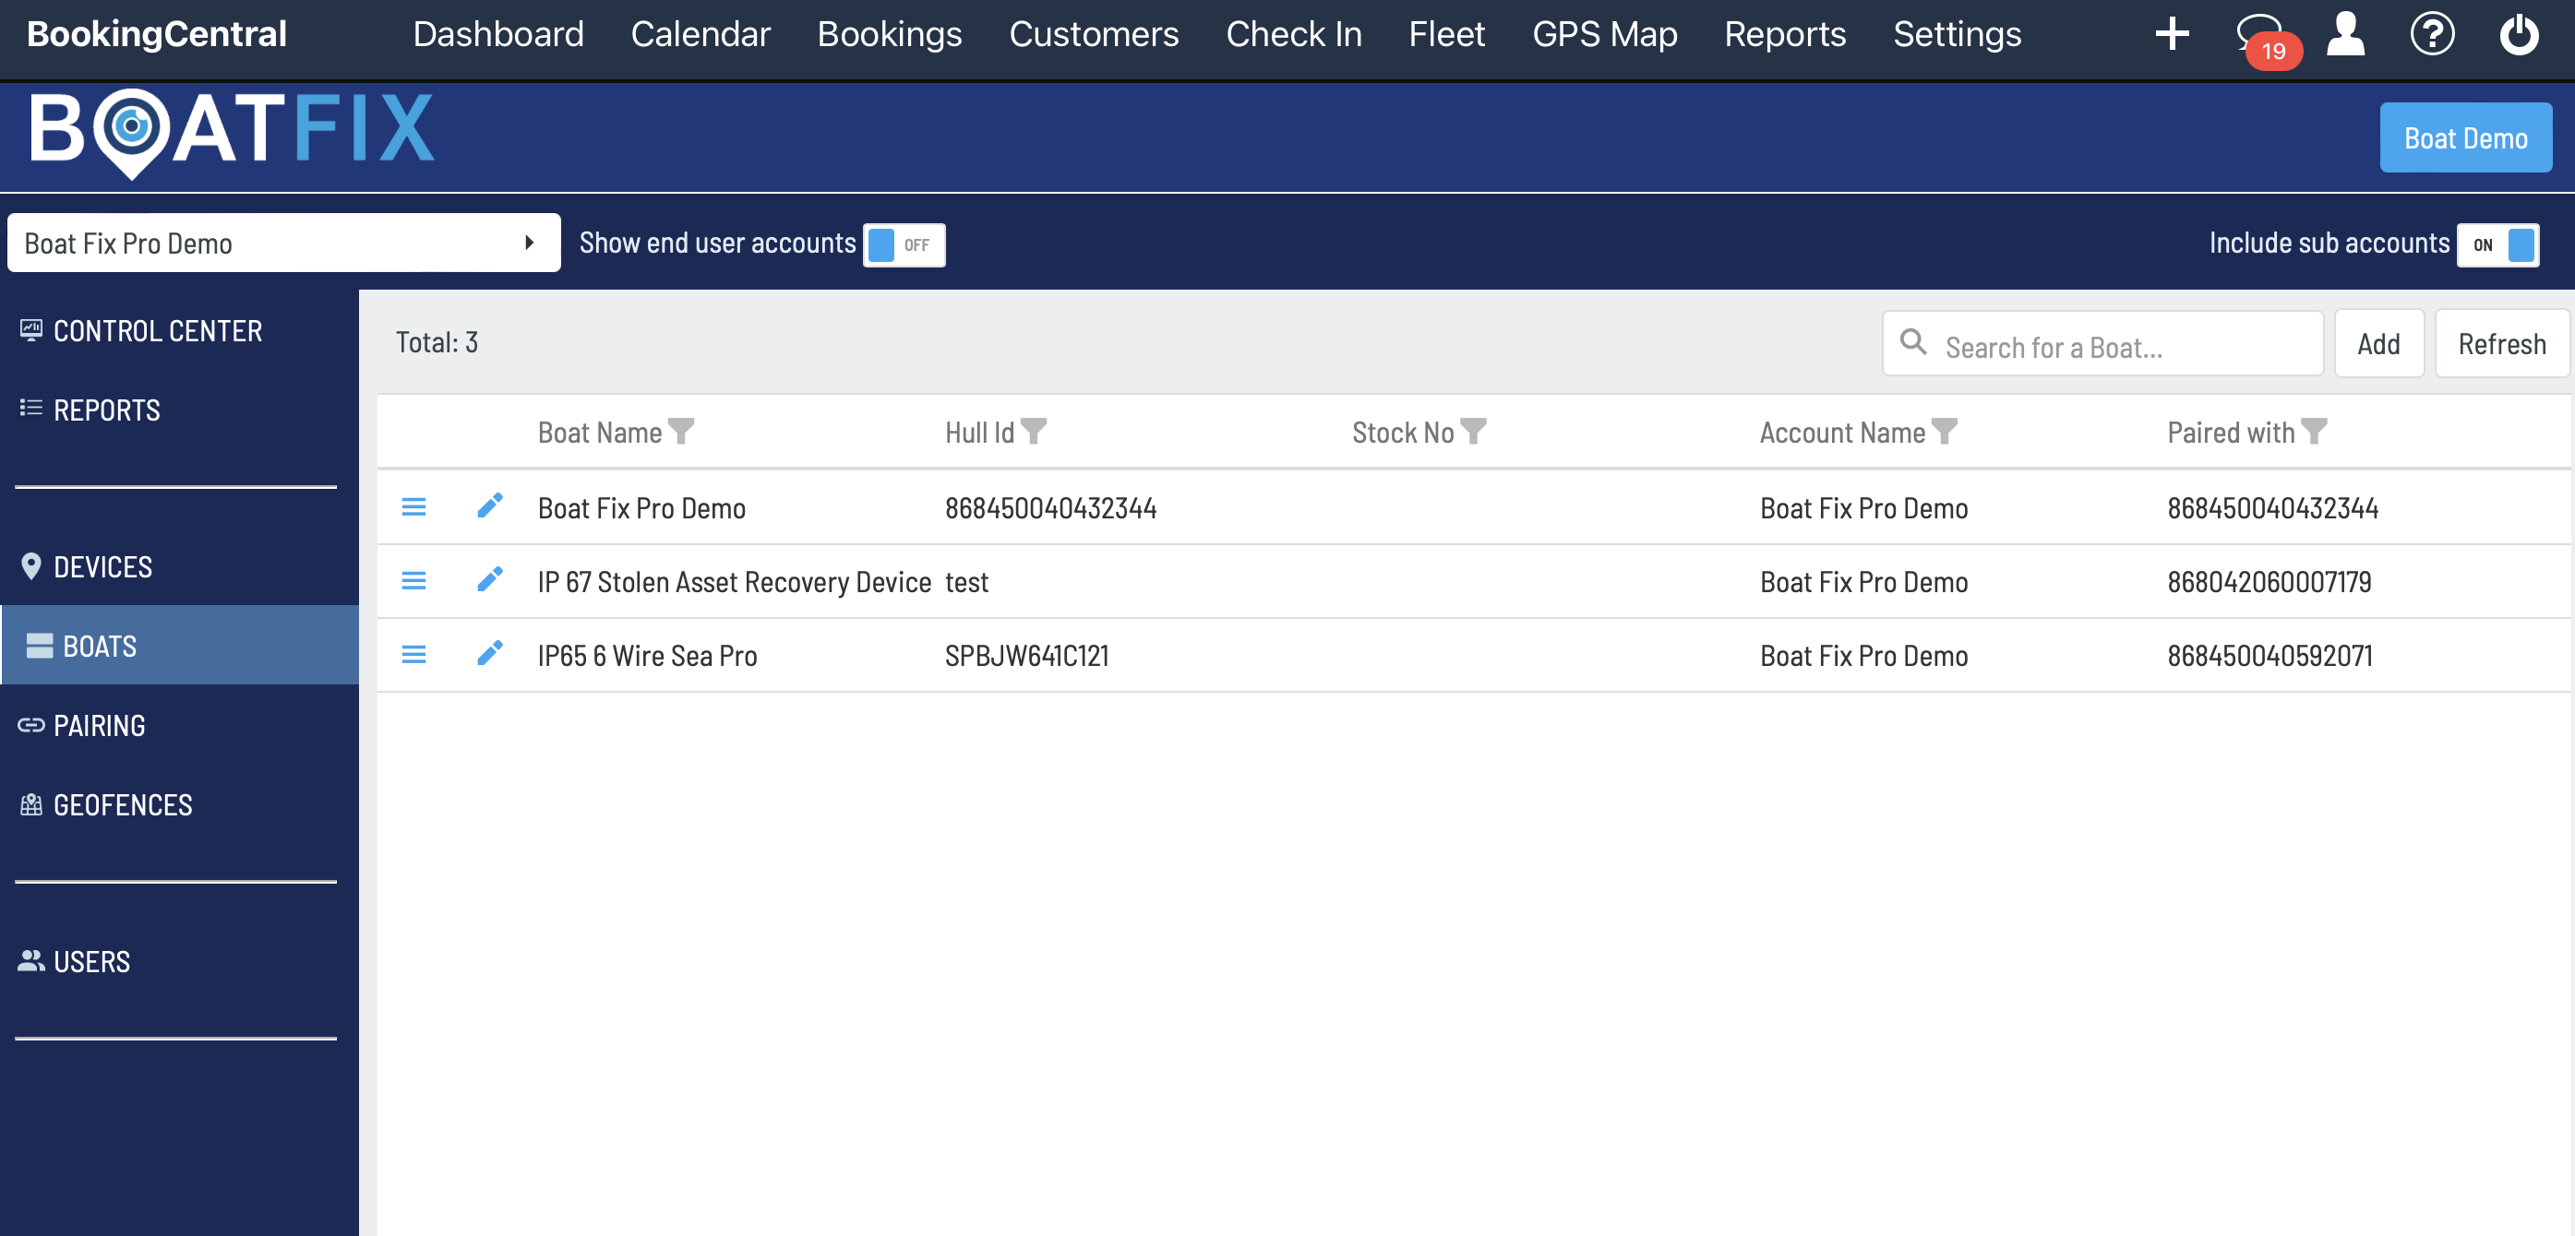Edit Boat Fix Pro Demo boat pencil
The width and height of the screenshot is (2575, 1236).
pos(490,505)
